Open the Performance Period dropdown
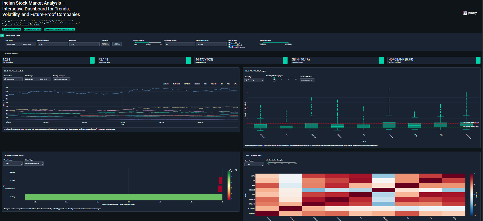483x221 pixels. [212, 44]
